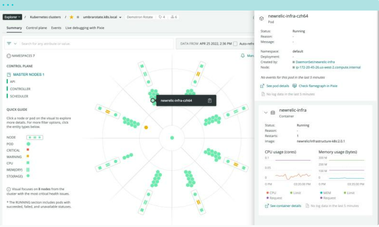Click the container no log data icon
379x227 pixels.
point(307,206)
